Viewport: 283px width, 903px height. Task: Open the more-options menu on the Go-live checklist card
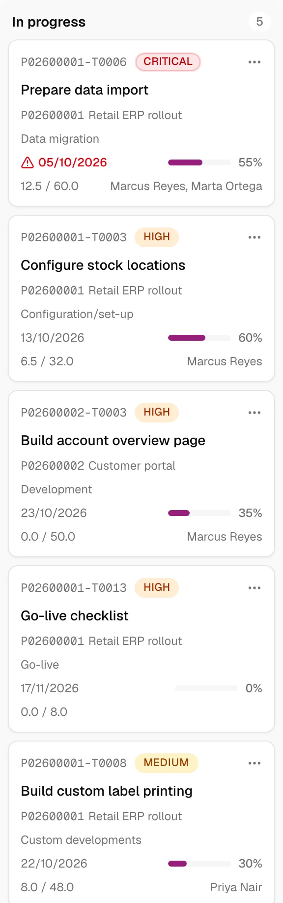pyautogui.click(x=255, y=588)
